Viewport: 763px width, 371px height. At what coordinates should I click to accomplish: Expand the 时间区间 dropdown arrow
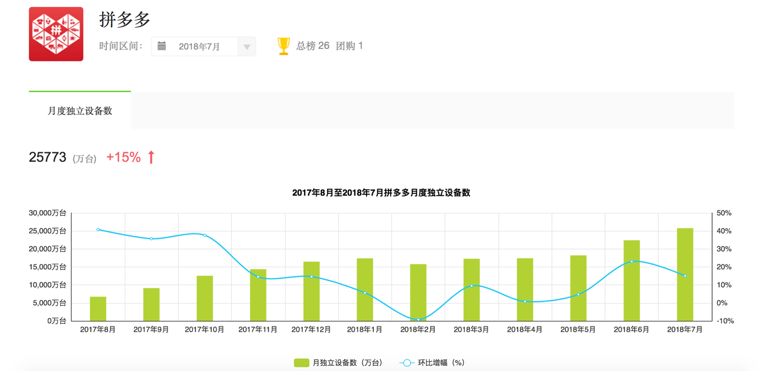tap(247, 47)
